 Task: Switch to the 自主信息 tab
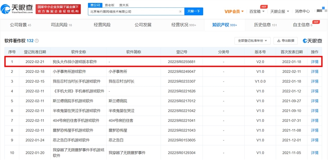303,25
